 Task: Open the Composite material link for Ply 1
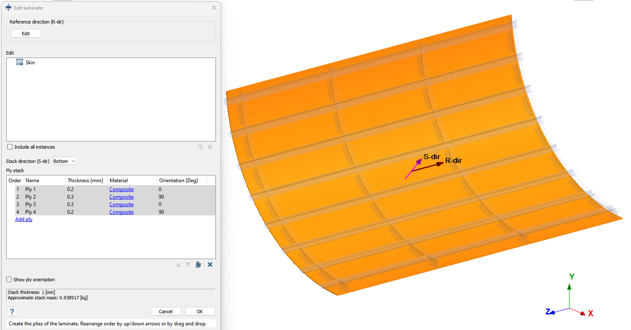pos(121,190)
